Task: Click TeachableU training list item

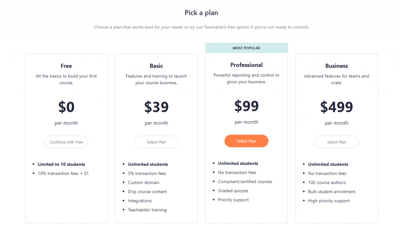Action: [x=147, y=210]
